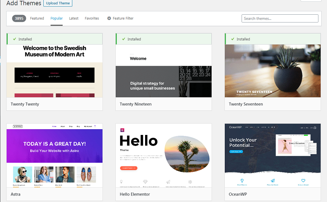The image size is (327, 202).
Task: Click the Add Themes page heading
Action: [x=24, y=3]
